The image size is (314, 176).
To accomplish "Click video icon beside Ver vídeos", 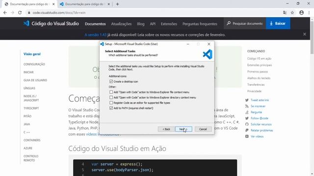I will [247, 136].
